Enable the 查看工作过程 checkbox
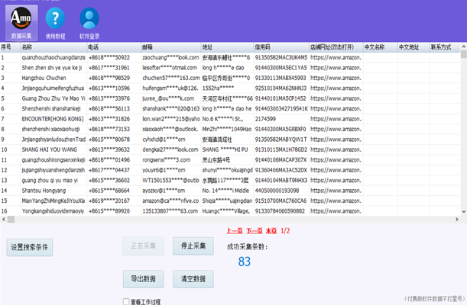Viewport: 467px width, 305px height. coord(127,301)
